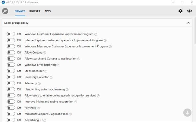Open the settings gear icon

(180, 11)
